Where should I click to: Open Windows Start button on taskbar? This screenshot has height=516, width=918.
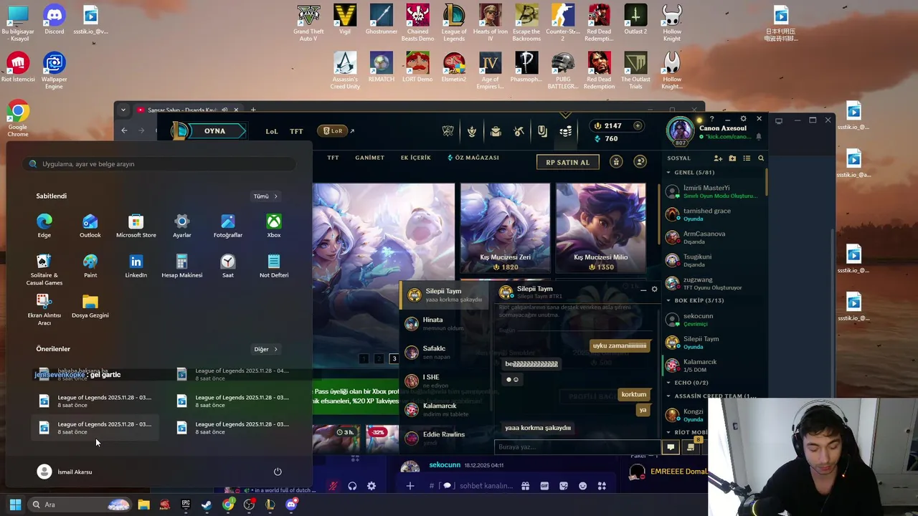tap(15, 505)
